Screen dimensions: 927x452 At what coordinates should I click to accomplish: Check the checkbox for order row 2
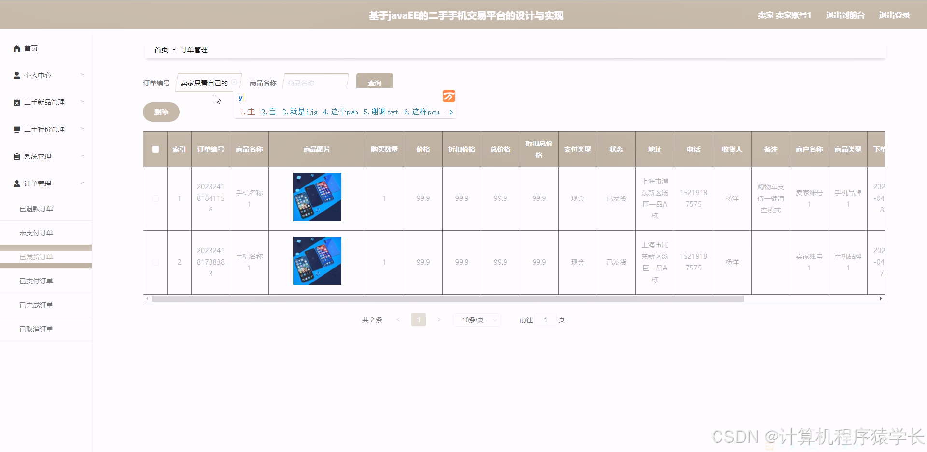(155, 262)
